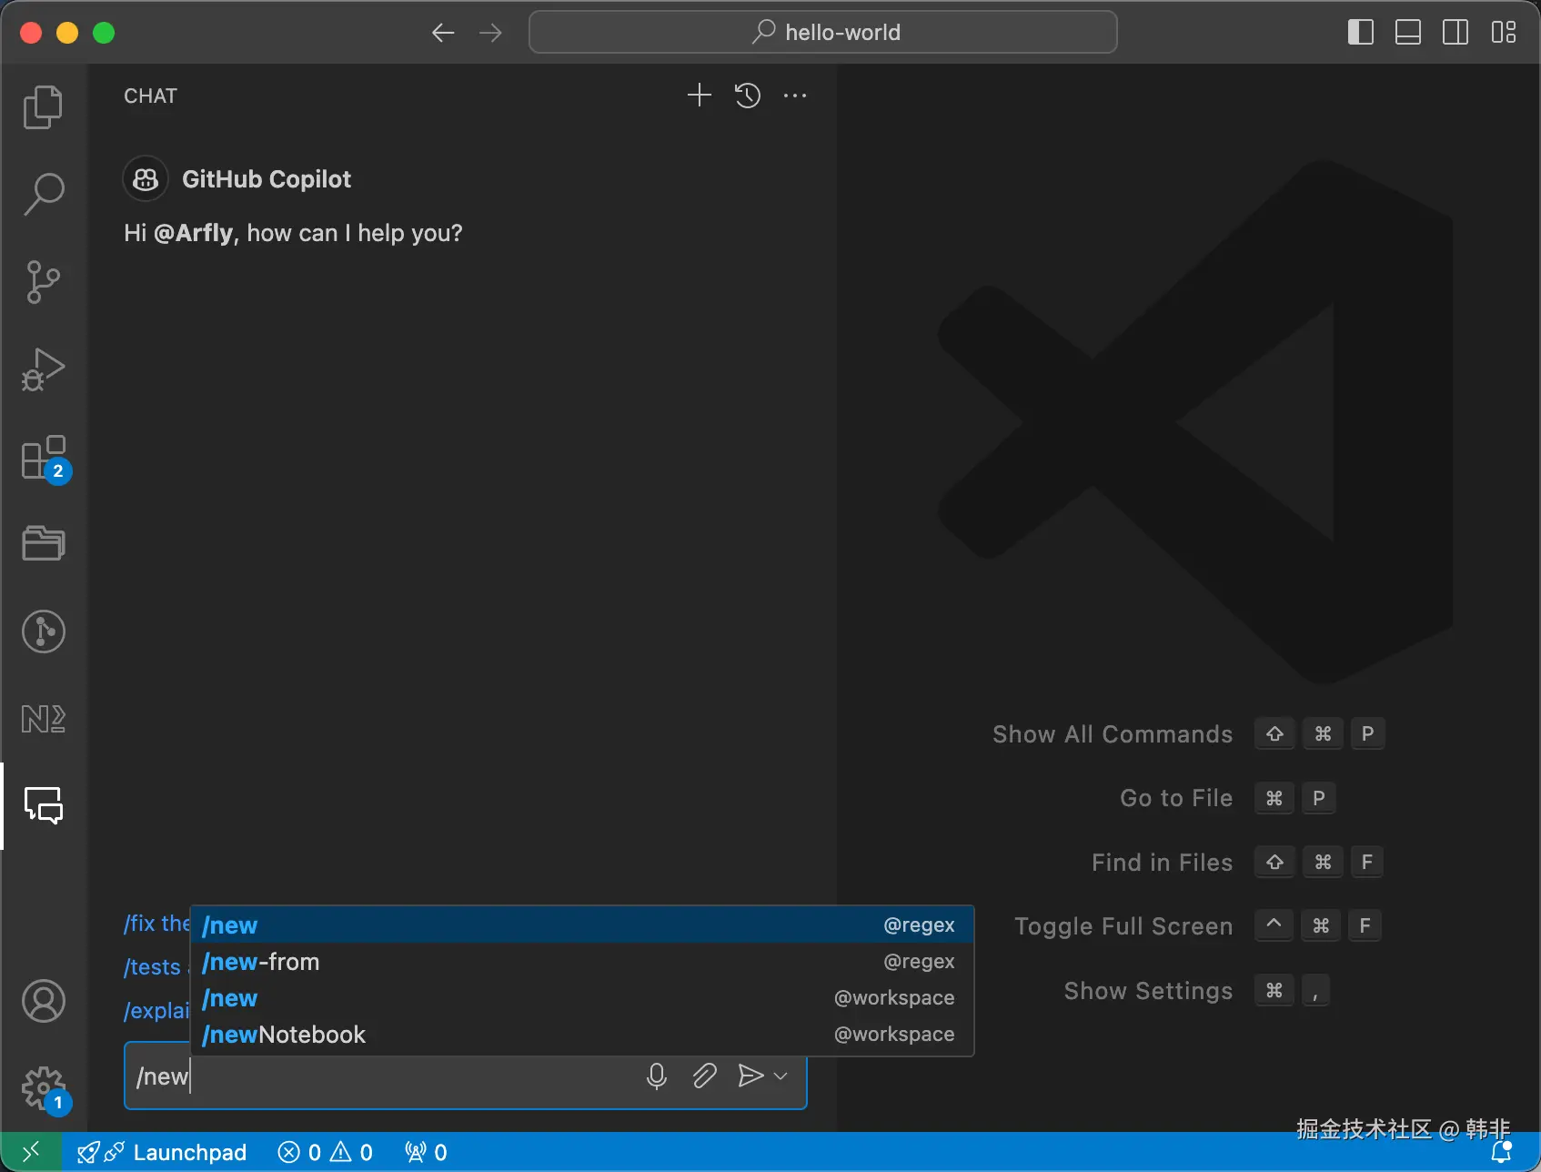Open notifications bell in status bar
The height and width of the screenshot is (1172, 1541).
pos(1502,1152)
